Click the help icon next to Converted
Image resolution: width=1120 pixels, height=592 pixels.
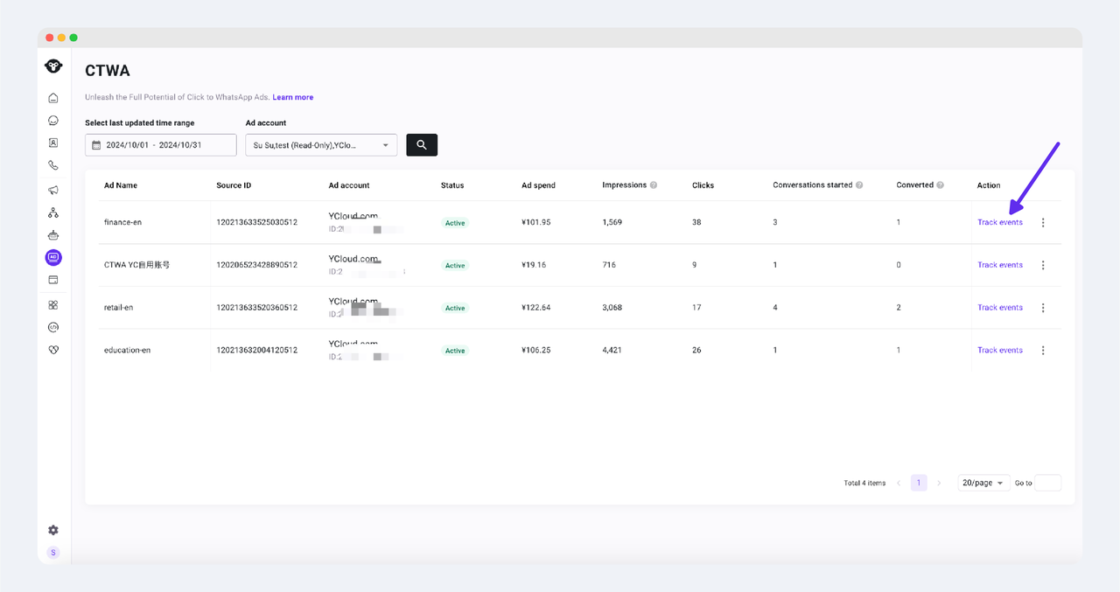pos(940,185)
